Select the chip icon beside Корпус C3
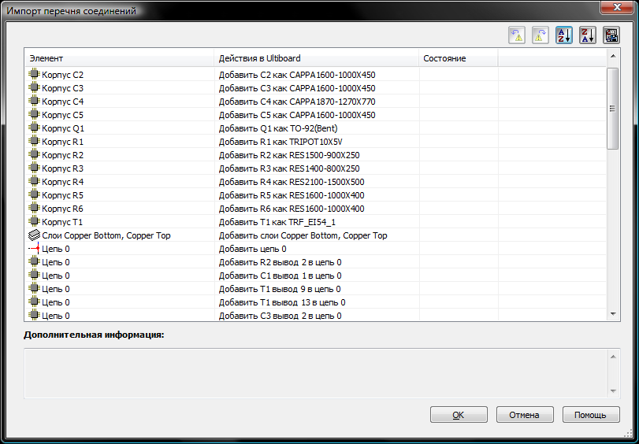This screenshot has height=444, width=639. (34, 87)
